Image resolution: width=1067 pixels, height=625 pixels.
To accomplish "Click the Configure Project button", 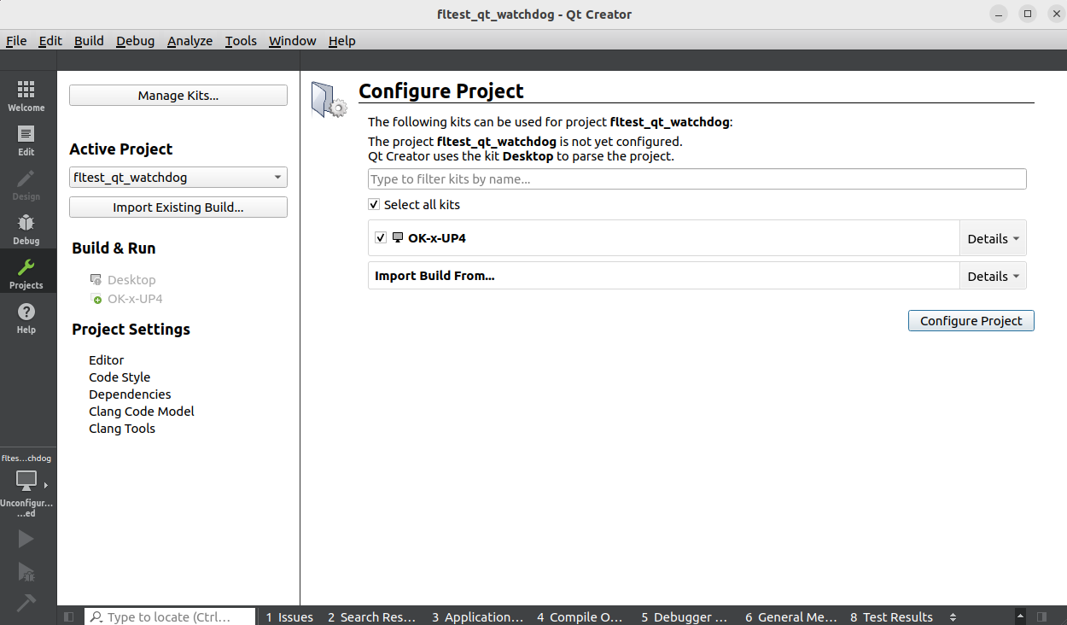I will click(971, 321).
